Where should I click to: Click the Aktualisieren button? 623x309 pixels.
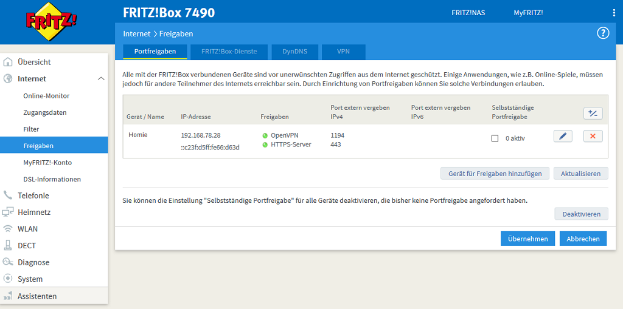(x=580, y=174)
